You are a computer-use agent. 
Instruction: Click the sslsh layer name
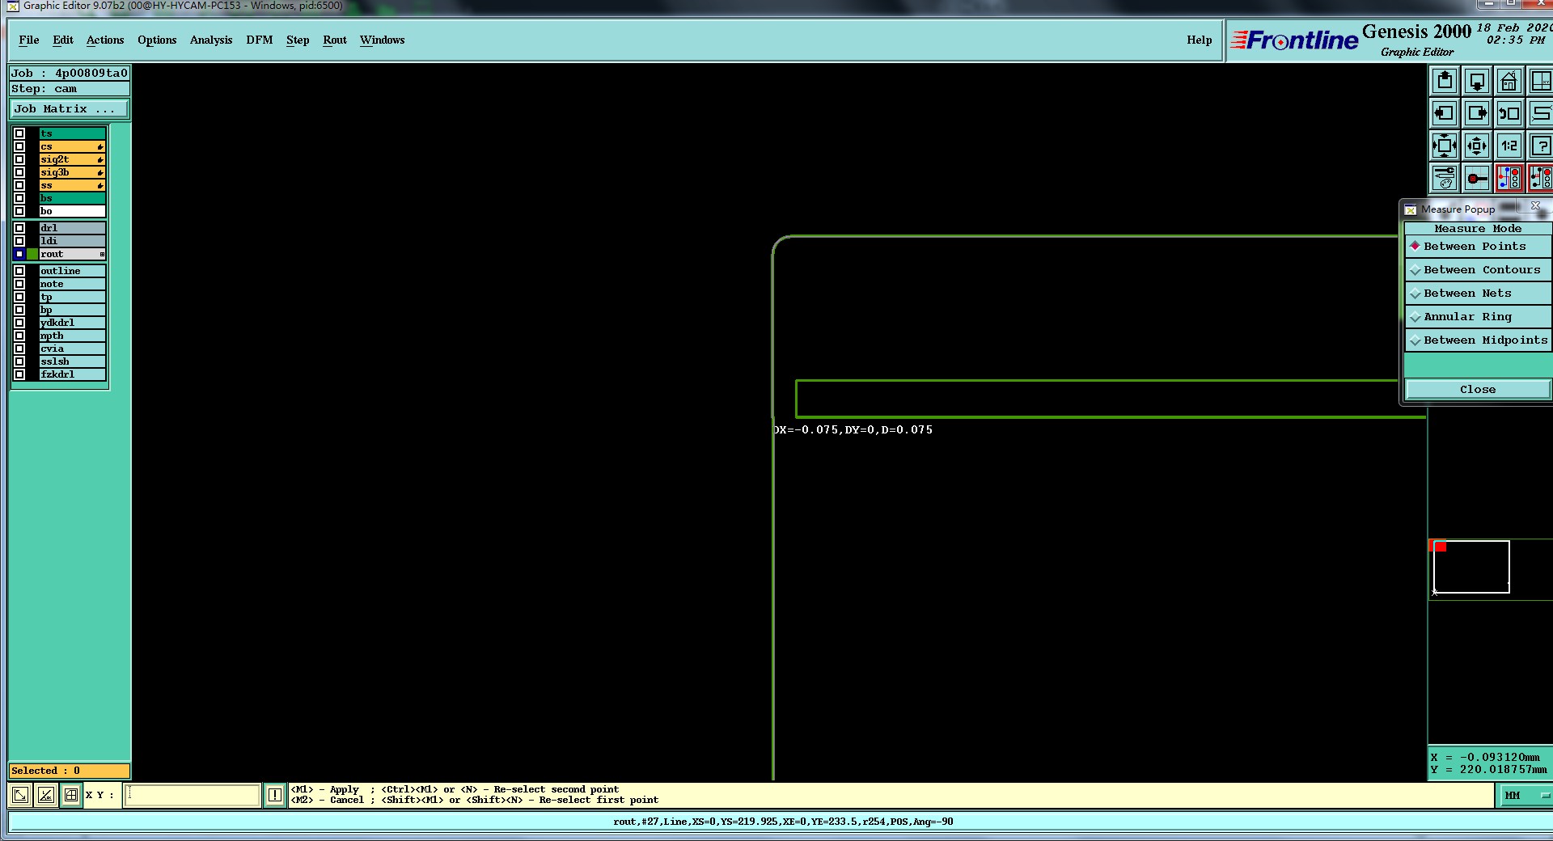(x=72, y=361)
